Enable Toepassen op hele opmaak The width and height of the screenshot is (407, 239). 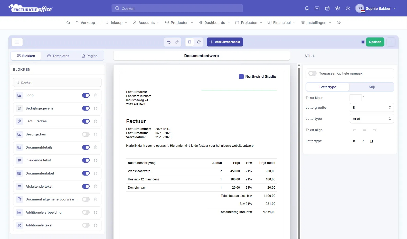[x=313, y=73]
